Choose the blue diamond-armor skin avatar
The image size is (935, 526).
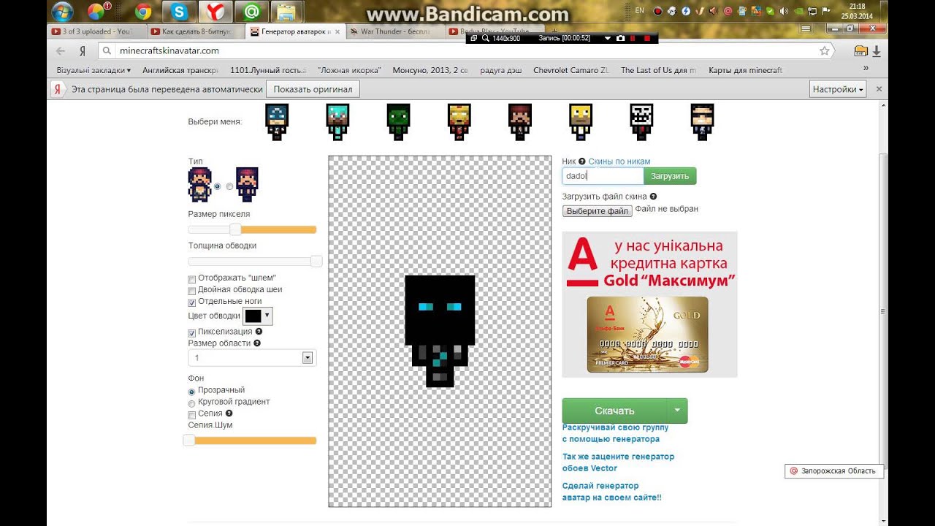[x=277, y=122]
